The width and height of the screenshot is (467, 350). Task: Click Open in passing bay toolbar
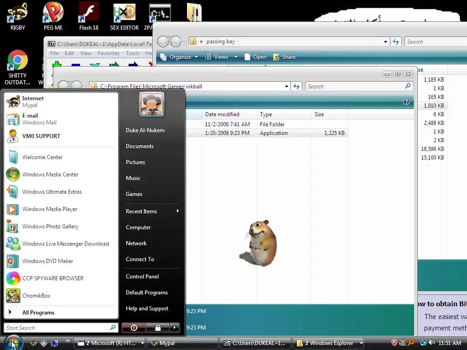click(x=255, y=57)
